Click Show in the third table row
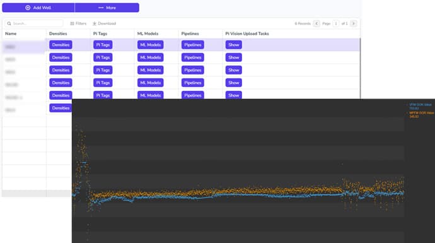The height and width of the screenshot is (243, 435). tap(234, 70)
